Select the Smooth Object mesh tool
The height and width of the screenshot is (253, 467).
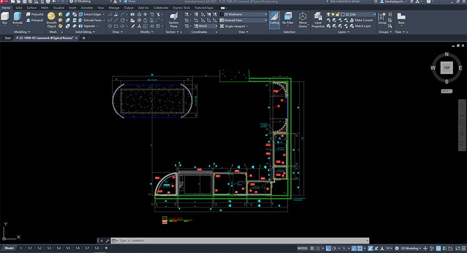51,21
